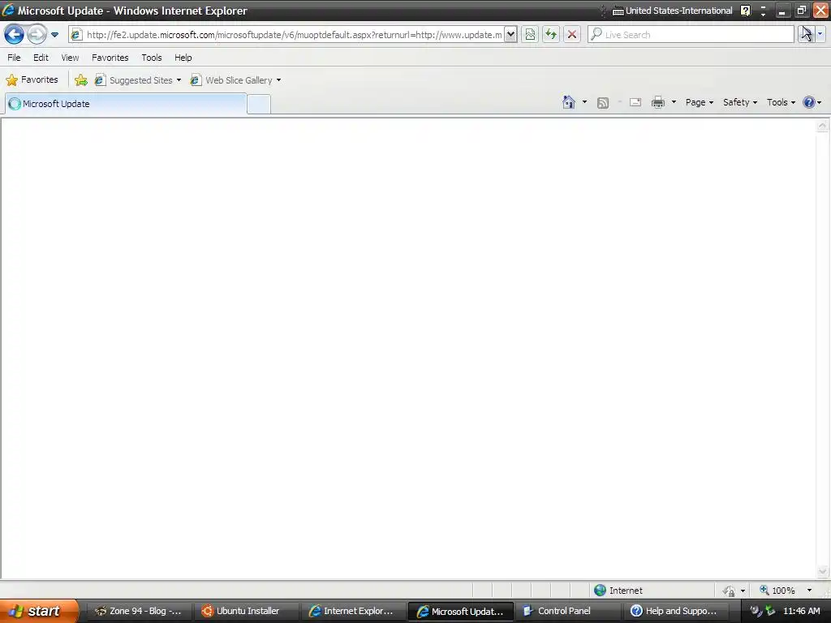Open the Help menu
Image resolution: width=831 pixels, height=623 pixels.
click(183, 58)
